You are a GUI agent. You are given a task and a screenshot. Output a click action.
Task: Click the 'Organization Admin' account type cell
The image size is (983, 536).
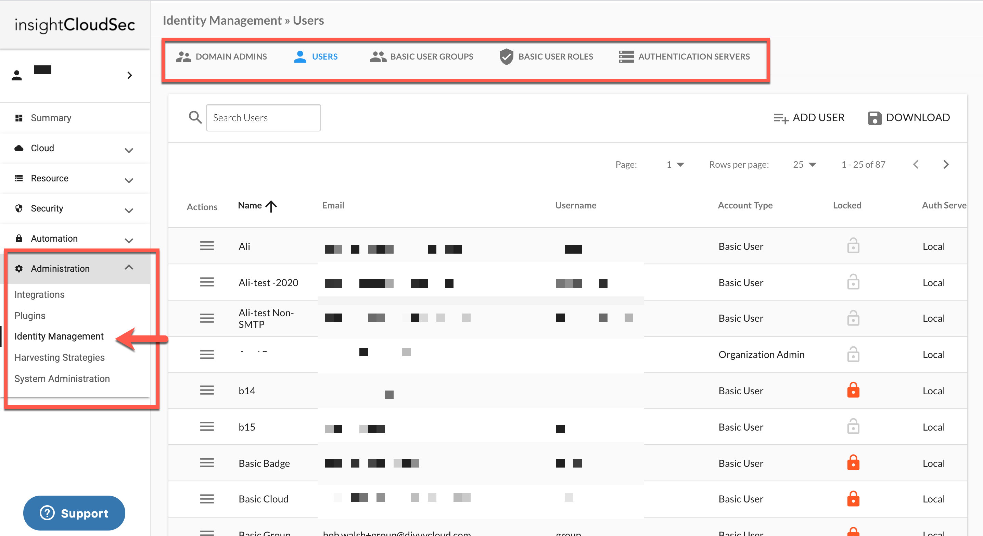point(761,354)
